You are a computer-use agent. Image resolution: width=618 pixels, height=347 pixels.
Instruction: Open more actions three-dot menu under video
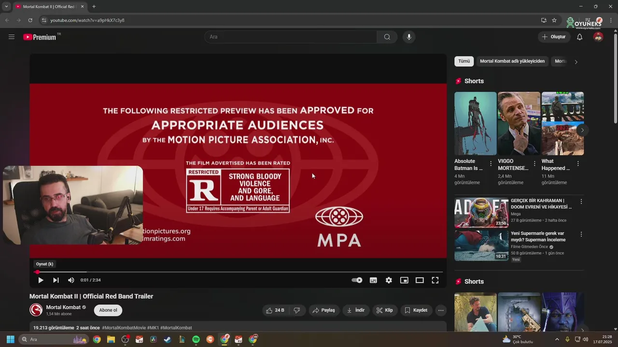tap(441, 310)
